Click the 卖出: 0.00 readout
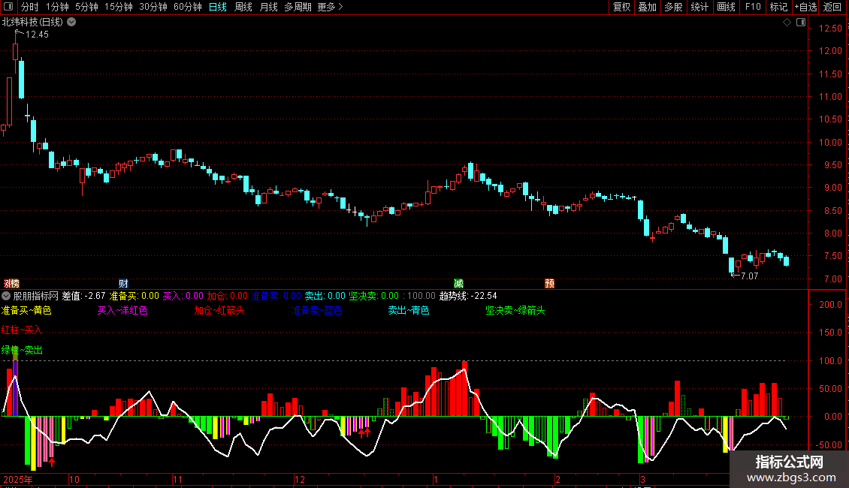Image resolution: width=849 pixels, height=488 pixels. [325, 296]
